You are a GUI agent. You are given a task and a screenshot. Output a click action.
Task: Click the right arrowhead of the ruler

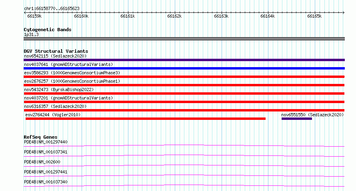(344, 12)
